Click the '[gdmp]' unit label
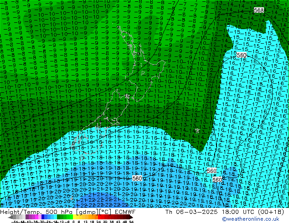 [88, 212]
